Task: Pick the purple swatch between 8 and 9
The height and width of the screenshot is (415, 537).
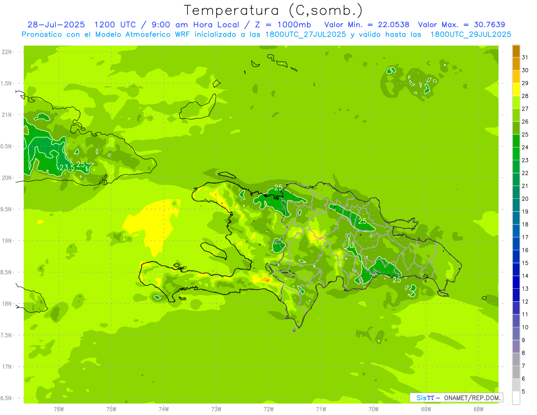Action: [x=516, y=347]
